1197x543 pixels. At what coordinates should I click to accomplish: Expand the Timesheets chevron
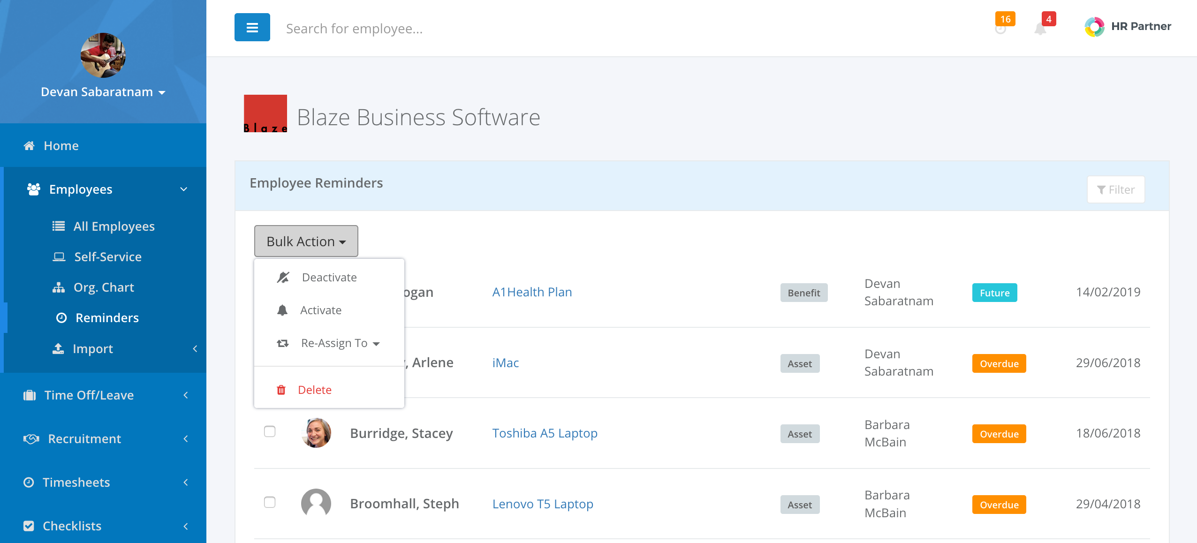(186, 482)
